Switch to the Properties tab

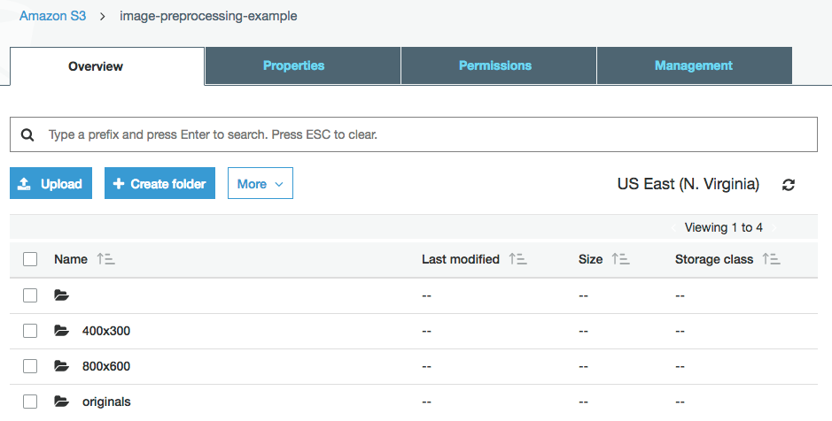(x=293, y=65)
